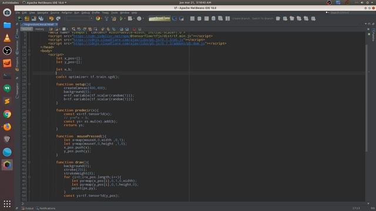Run the project with green arrow
376x211 pixels.
point(121,18)
